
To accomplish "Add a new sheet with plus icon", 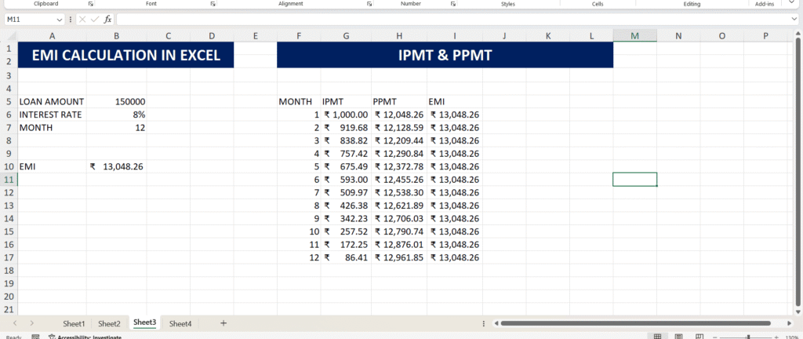I will 223,323.
